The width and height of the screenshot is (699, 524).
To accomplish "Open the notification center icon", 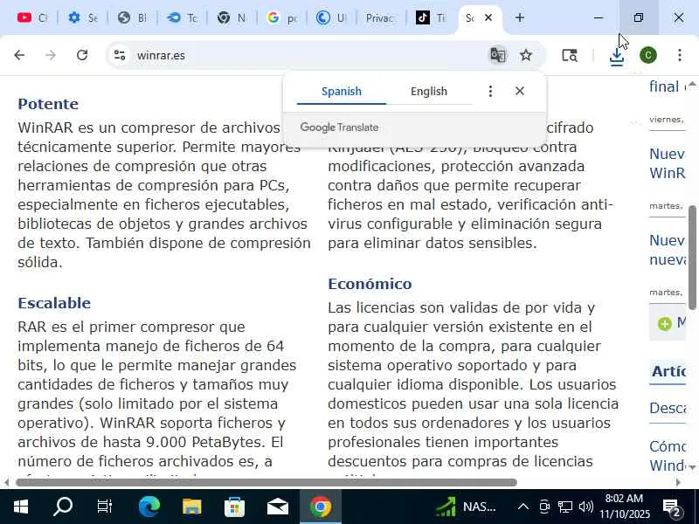I will (x=671, y=507).
